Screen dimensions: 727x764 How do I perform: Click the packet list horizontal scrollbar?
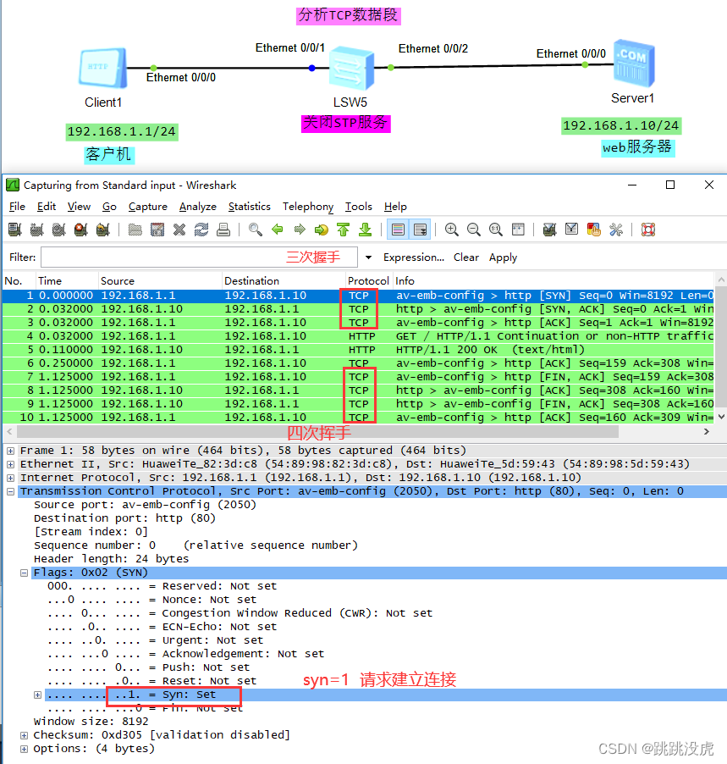(x=317, y=432)
